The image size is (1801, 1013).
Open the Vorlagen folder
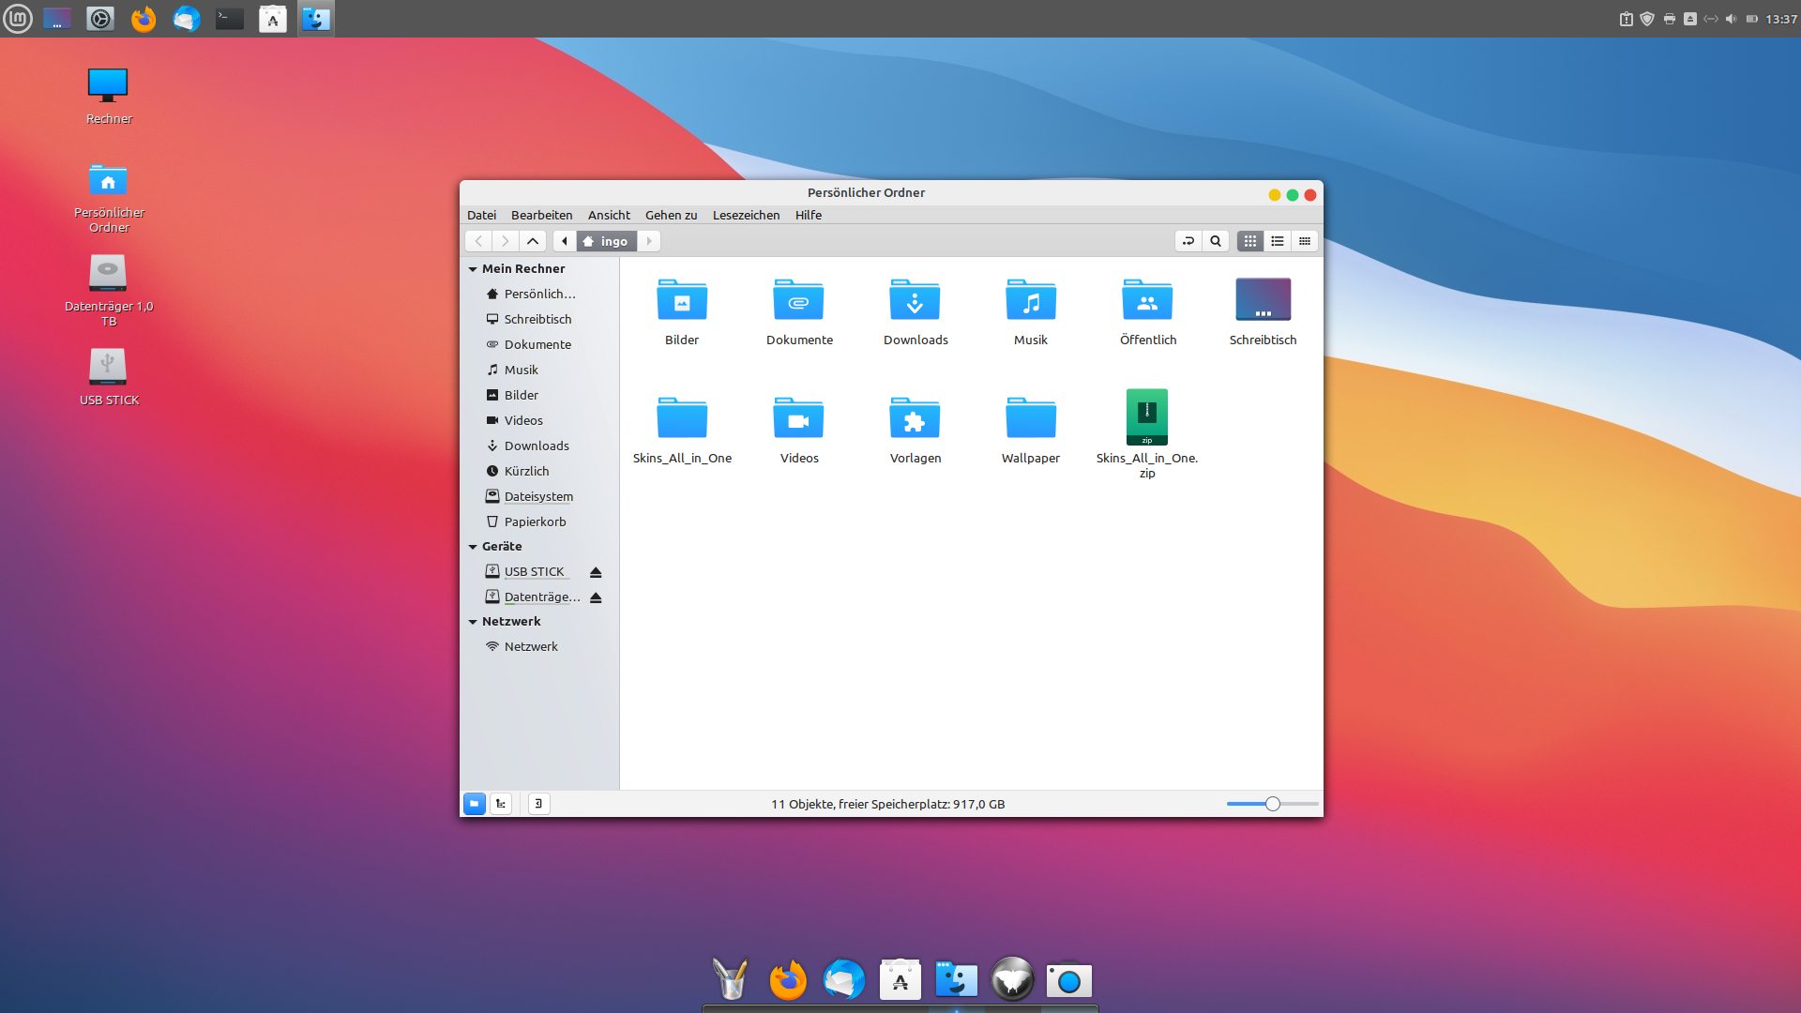(915, 418)
